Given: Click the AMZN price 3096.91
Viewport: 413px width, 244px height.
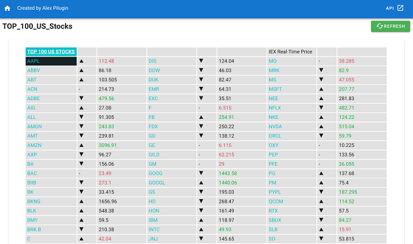Looking at the screenshot, I should 108,145.
